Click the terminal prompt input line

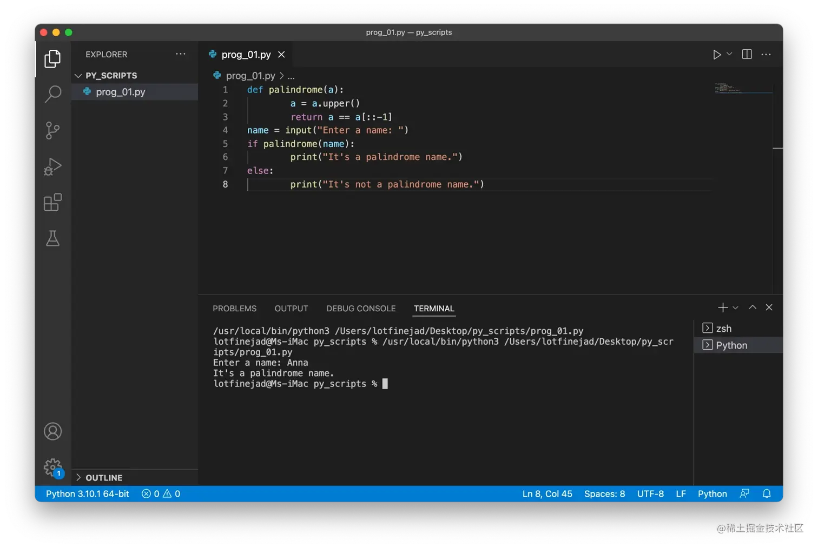pos(300,384)
